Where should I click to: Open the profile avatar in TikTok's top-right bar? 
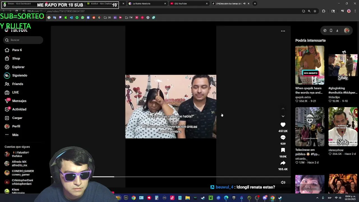[x=347, y=31]
